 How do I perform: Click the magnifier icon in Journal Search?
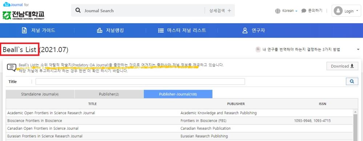78,10
